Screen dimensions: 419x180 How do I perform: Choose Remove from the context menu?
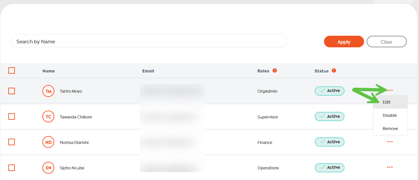[x=390, y=129]
